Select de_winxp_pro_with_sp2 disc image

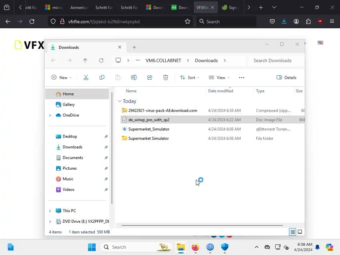212,120
